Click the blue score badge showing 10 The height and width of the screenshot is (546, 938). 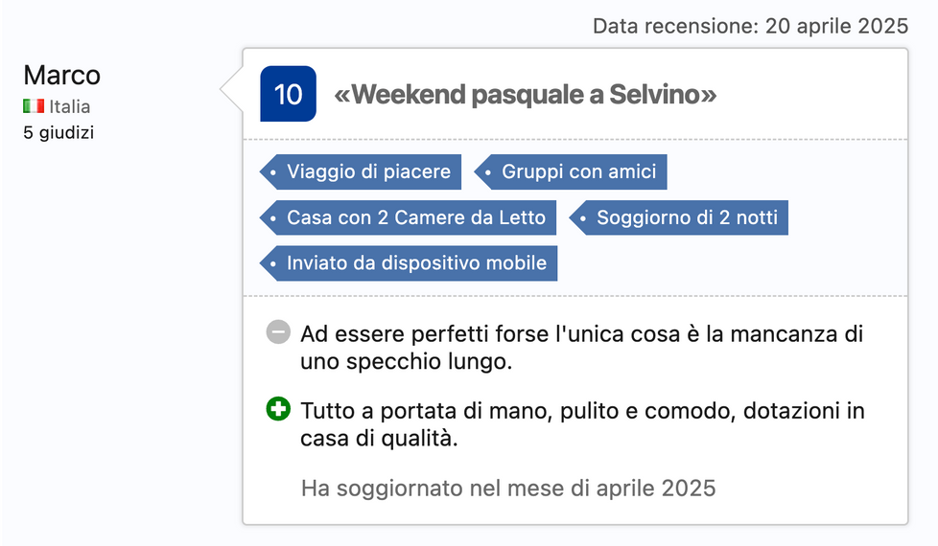(288, 94)
